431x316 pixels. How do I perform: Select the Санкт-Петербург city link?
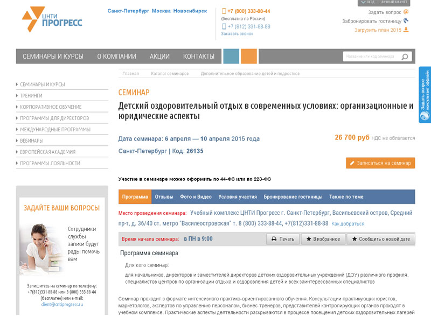(x=128, y=11)
